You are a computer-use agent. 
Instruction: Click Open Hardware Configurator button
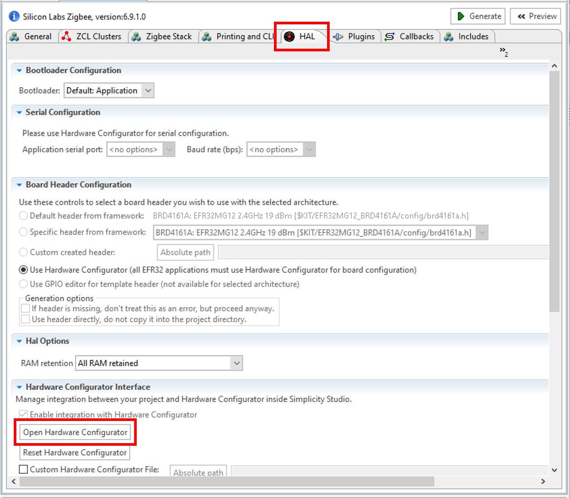75,432
